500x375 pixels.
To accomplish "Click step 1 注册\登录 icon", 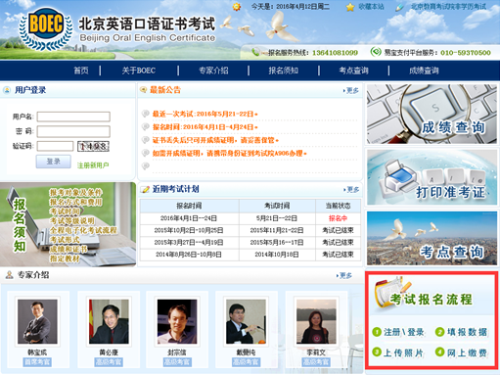I will click(x=377, y=332).
